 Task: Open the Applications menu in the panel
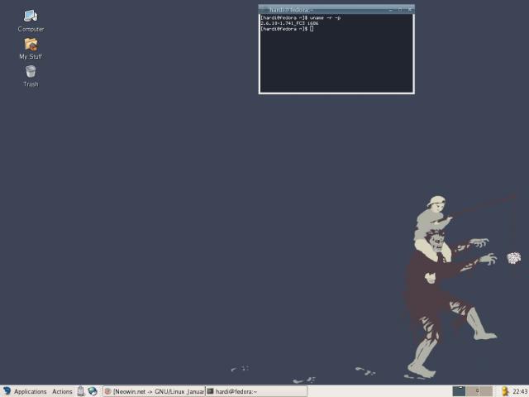coord(30,391)
